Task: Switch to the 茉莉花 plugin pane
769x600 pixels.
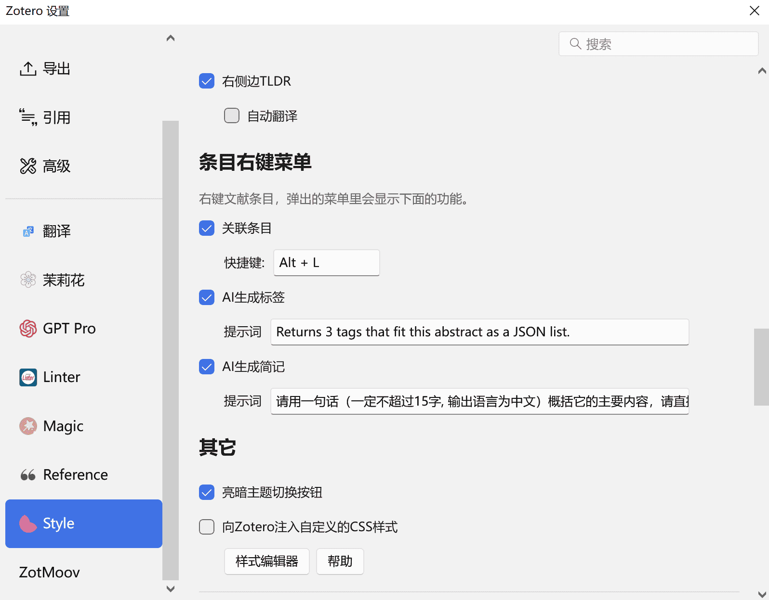Action: (84, 280)
